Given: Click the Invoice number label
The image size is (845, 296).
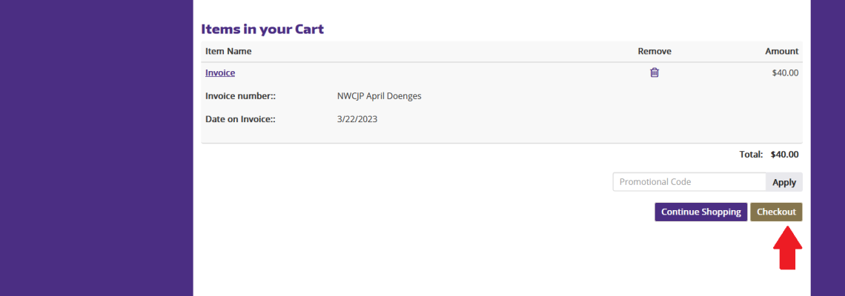Looking at the screenshot, I should pyautogui.click(x=240, y=96).
